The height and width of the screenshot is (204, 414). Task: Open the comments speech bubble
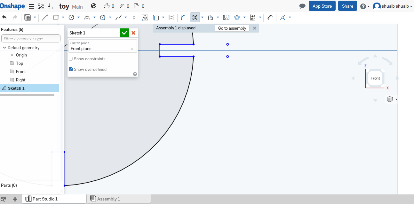tap(302, 6)
